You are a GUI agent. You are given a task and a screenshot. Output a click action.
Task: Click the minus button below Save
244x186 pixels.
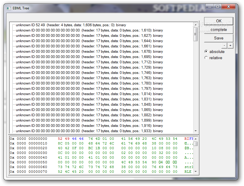click(224, 46)
